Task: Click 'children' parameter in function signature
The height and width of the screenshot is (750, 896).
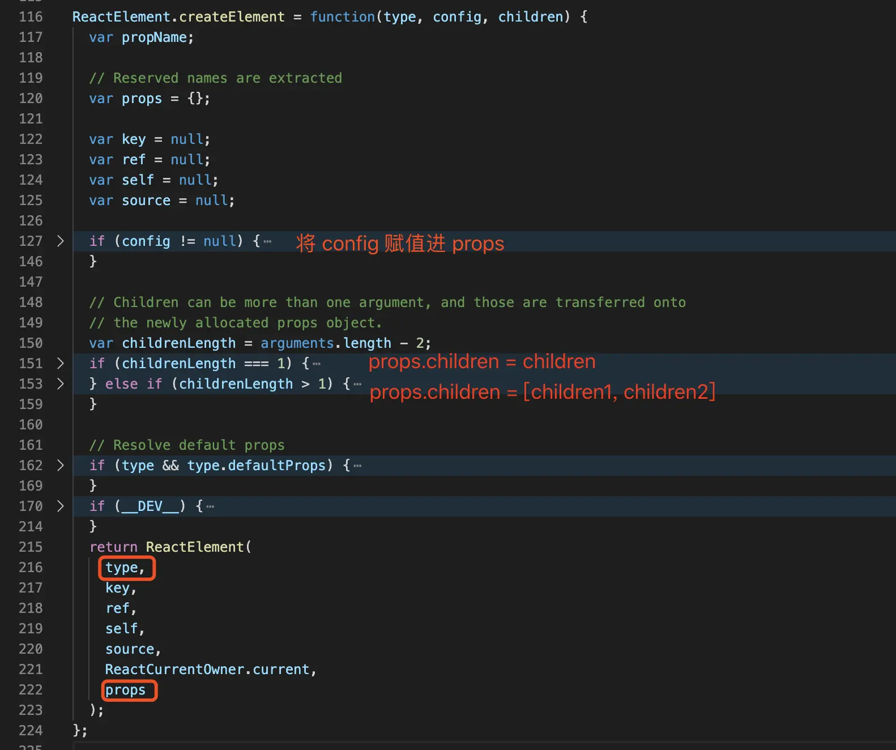Action: pos(531,17)
